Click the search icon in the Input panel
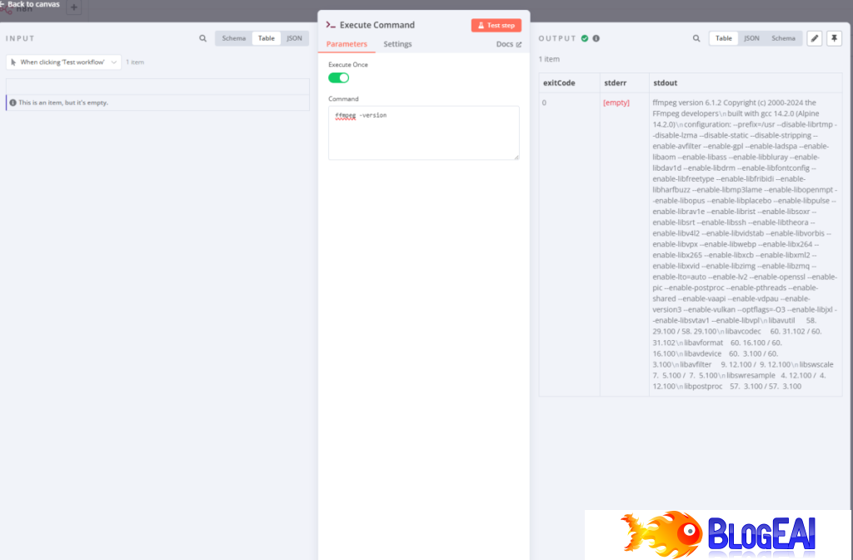 (203, 38)
